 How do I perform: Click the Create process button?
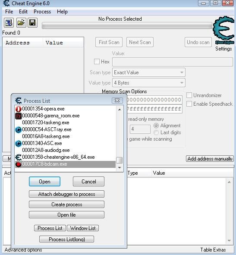pyautogui.click(x=66, y=205)
